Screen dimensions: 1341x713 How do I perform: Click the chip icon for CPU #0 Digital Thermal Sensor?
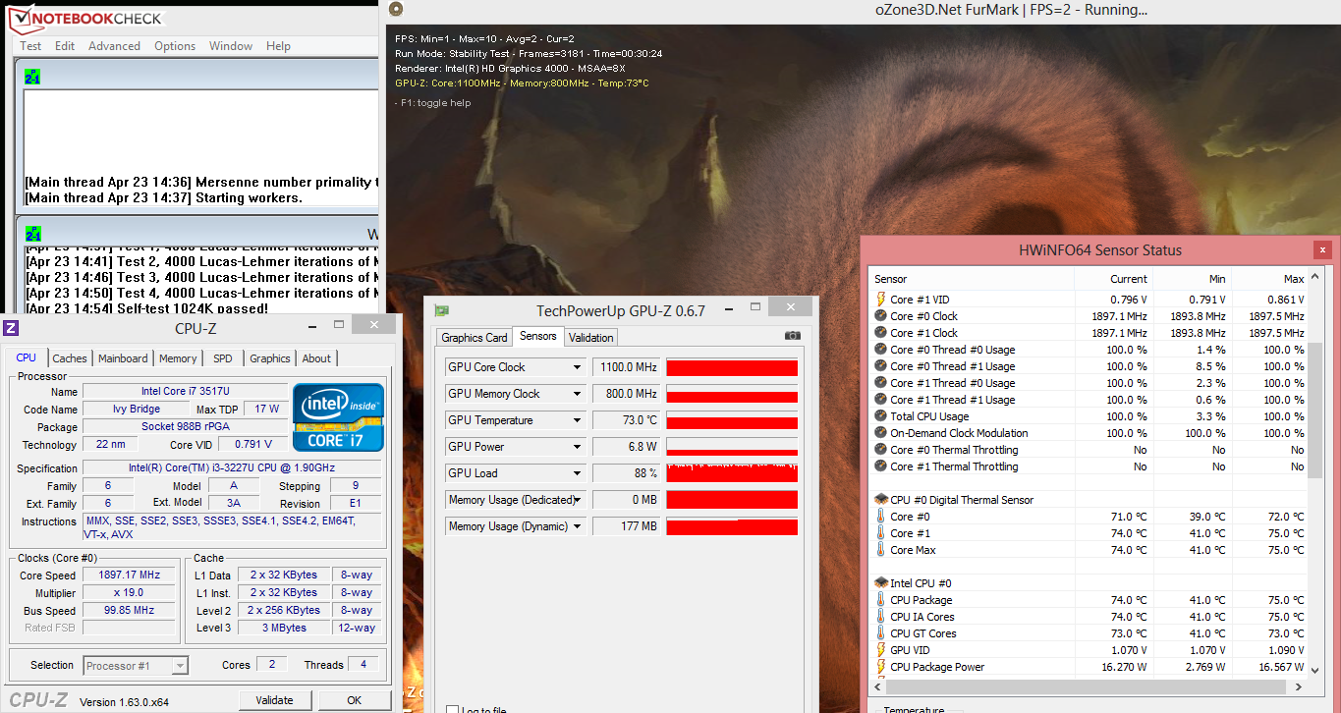[x=880, y=500]
